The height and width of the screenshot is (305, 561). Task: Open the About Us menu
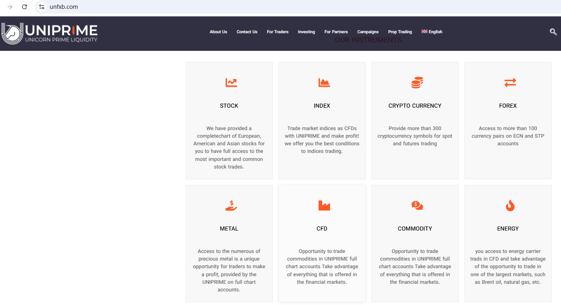(218, 32)
